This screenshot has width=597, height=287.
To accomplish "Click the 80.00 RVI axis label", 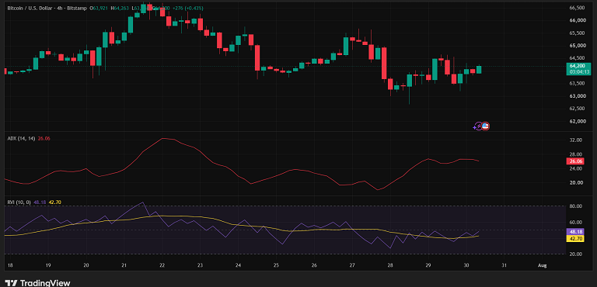I will [x=576, y=206].
